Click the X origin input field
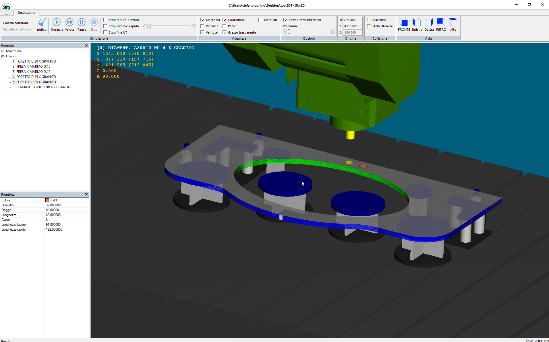The height and width of the screenshot is (342, 549). (x=352, y=20)
